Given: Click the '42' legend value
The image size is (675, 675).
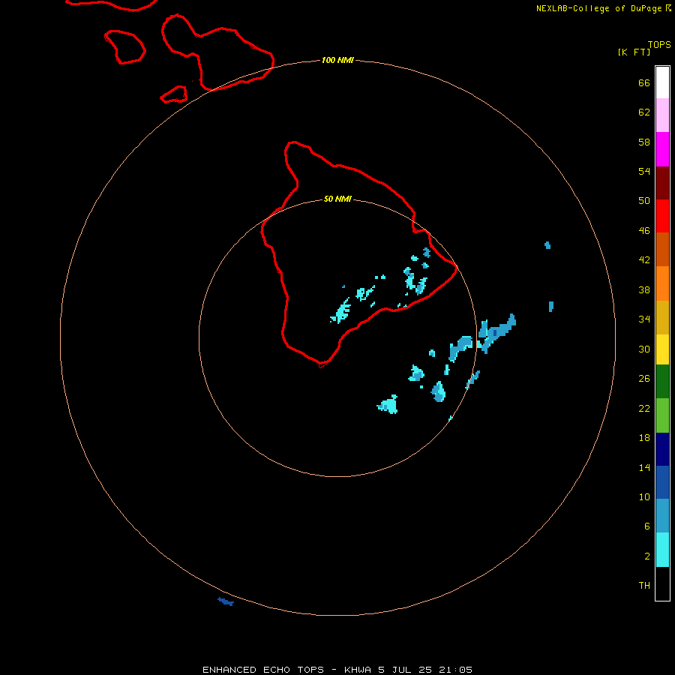Looking at the screenshot, I should point(644,260).
